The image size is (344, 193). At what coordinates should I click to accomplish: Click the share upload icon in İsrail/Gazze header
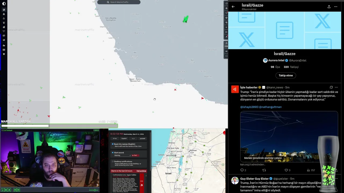[329, 7]
